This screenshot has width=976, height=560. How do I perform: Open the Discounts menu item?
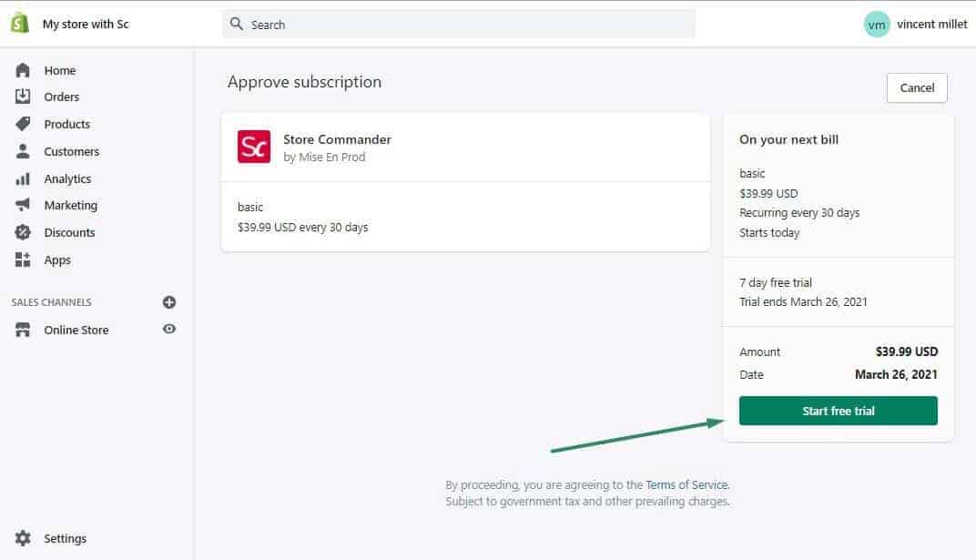(69, 232)
